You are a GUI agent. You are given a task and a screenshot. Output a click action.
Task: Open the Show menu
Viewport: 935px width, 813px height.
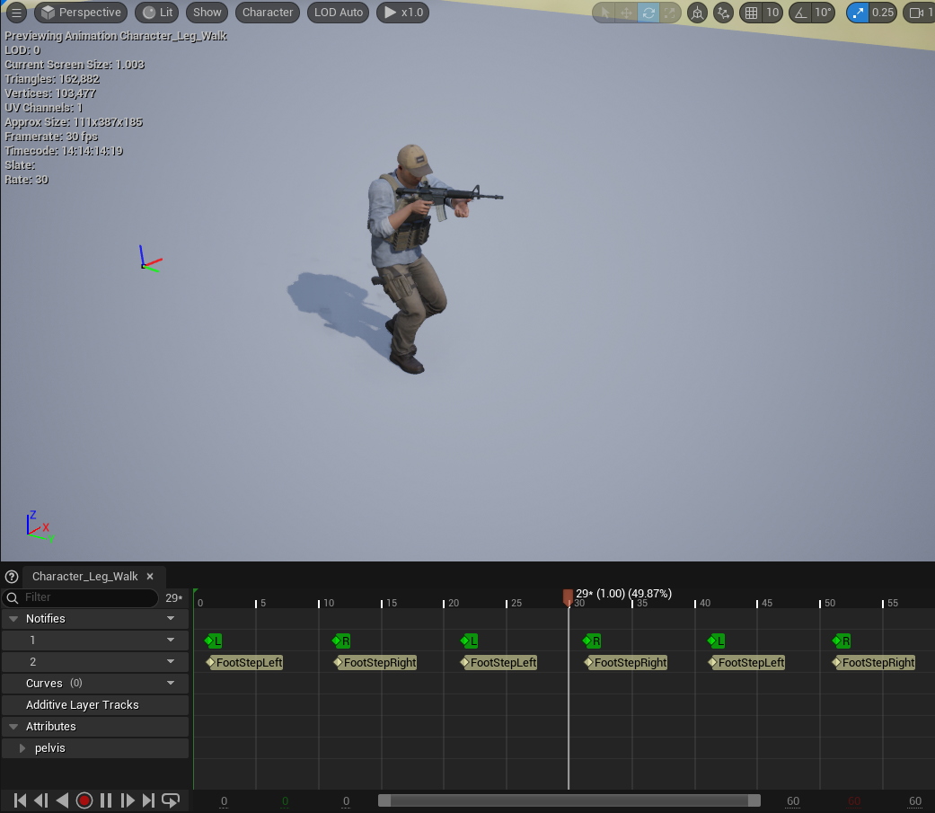(x=207, y=12)
